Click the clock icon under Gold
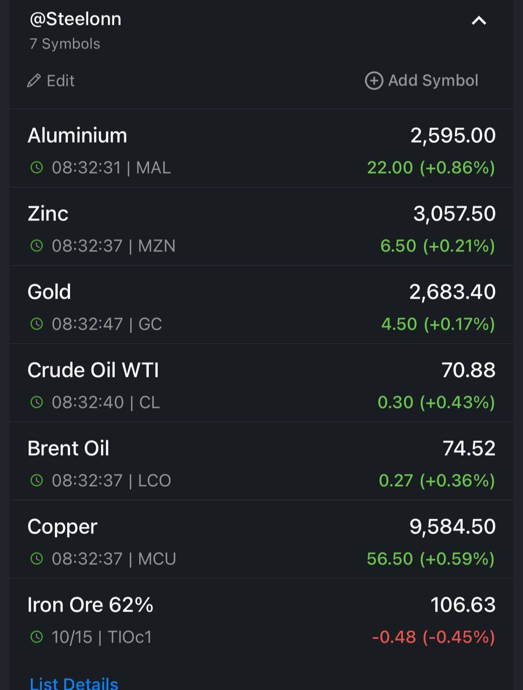Image resolution: width=523 pixels, height=690 pixels. coord(37,324)
